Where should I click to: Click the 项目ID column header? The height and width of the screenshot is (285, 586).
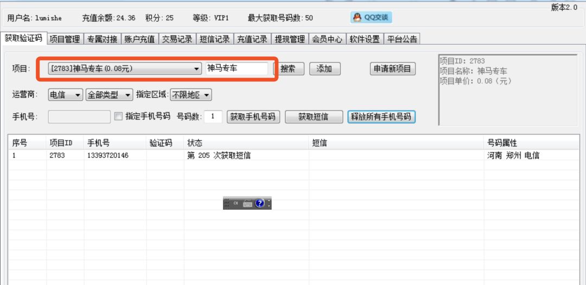(x=65, y=142)
